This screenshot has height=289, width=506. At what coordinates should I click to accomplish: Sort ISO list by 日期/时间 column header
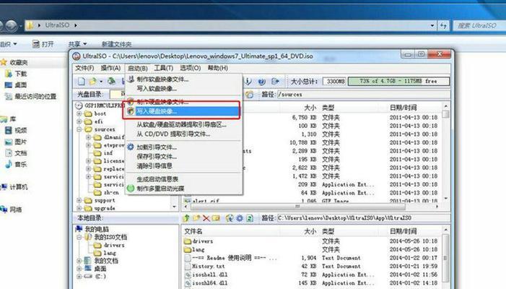[x=404, y=108]
